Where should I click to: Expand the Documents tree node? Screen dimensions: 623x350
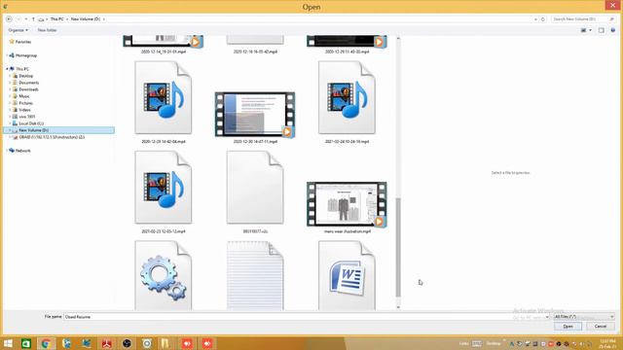click(11, 83)
